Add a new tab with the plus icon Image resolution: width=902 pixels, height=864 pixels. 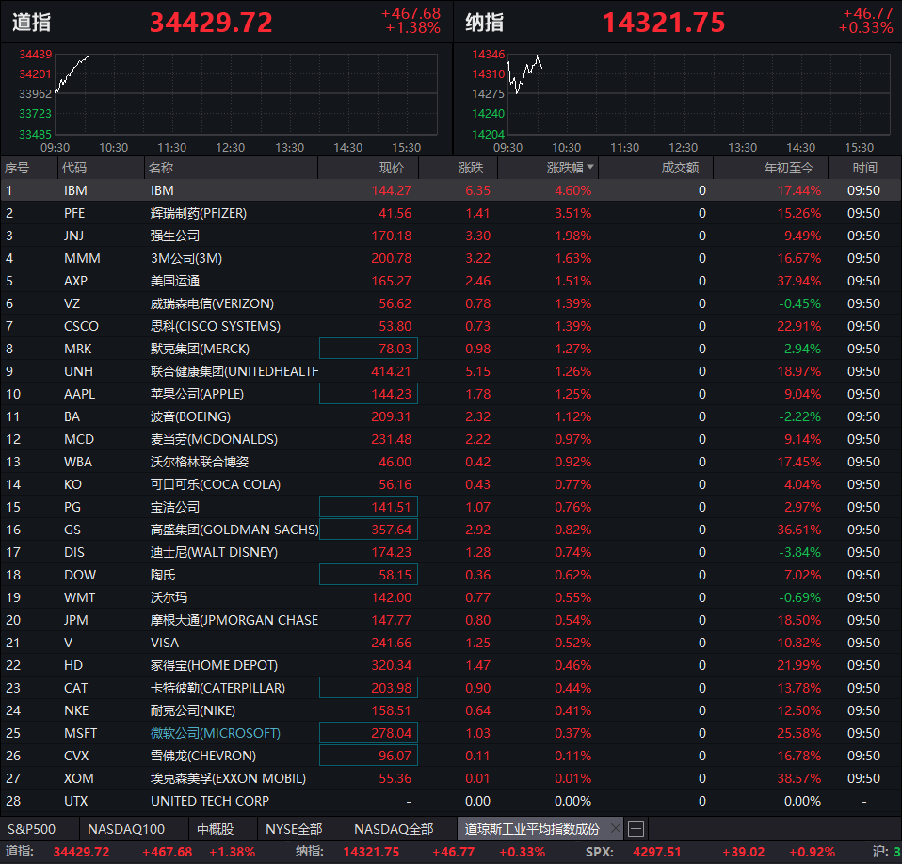[636, 829]
